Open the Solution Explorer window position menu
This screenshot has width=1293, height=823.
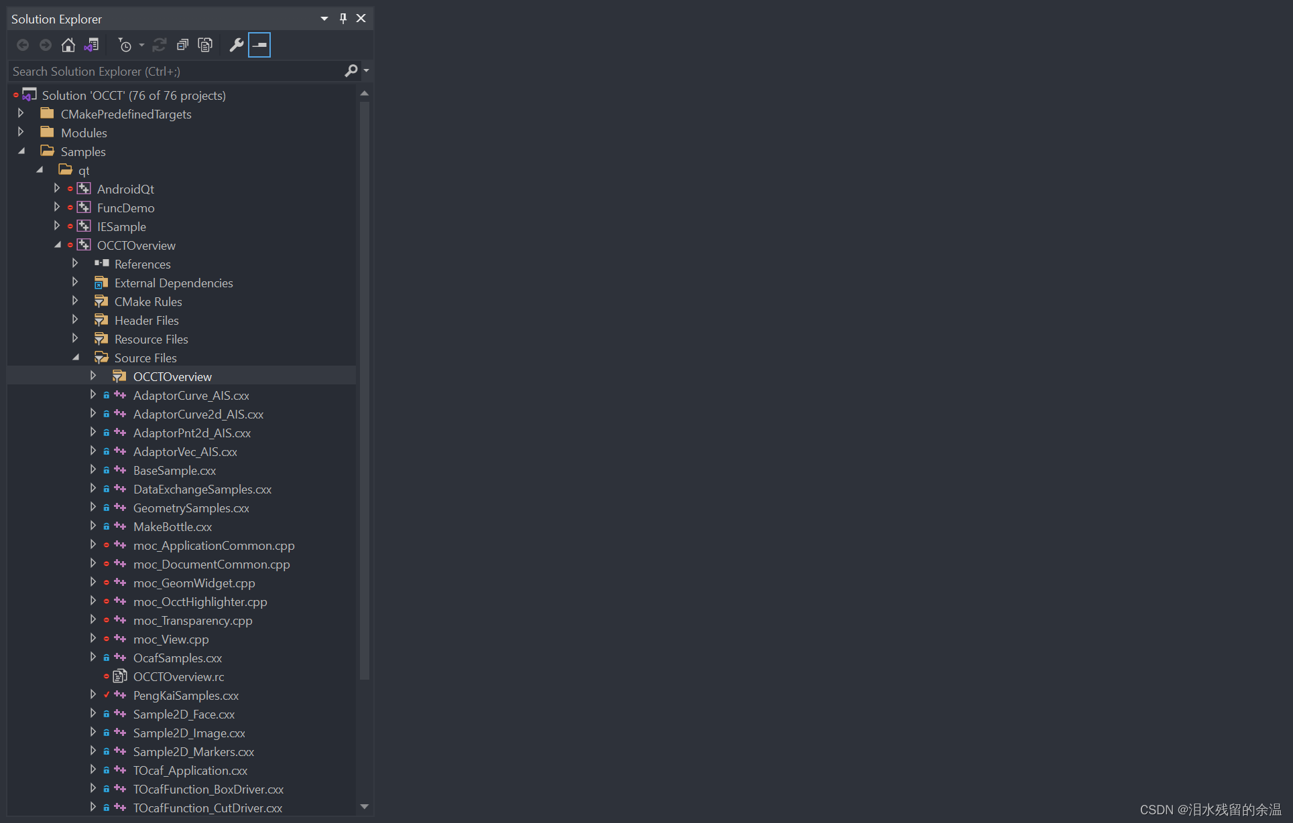point(324,18)
